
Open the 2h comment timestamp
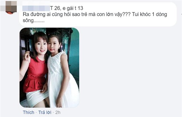58,112
